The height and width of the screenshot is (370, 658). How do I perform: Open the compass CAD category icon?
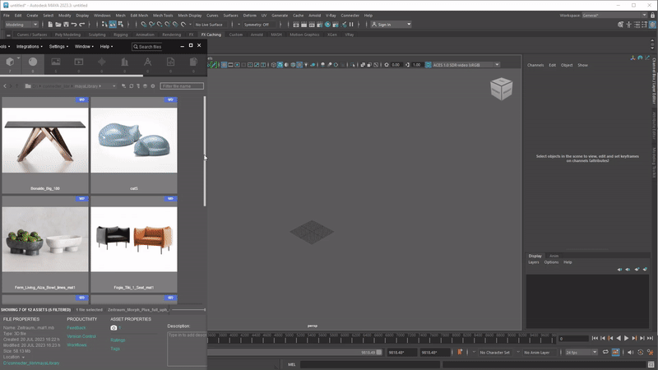click(148, 62)
